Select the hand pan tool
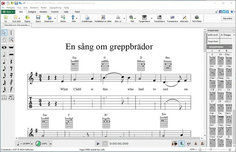The image size is (236, 152). [4, 40]
